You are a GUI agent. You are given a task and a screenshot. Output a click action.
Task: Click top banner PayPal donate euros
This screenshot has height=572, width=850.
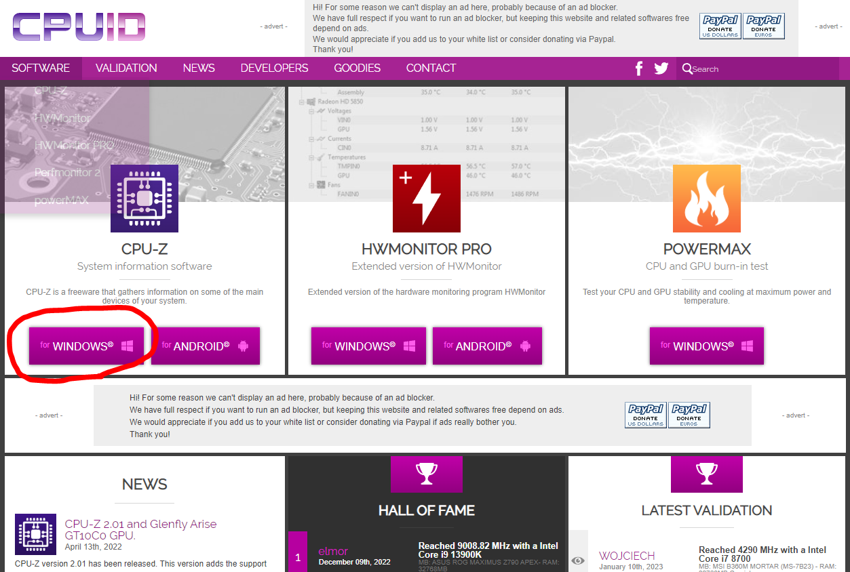coord(763,26)
